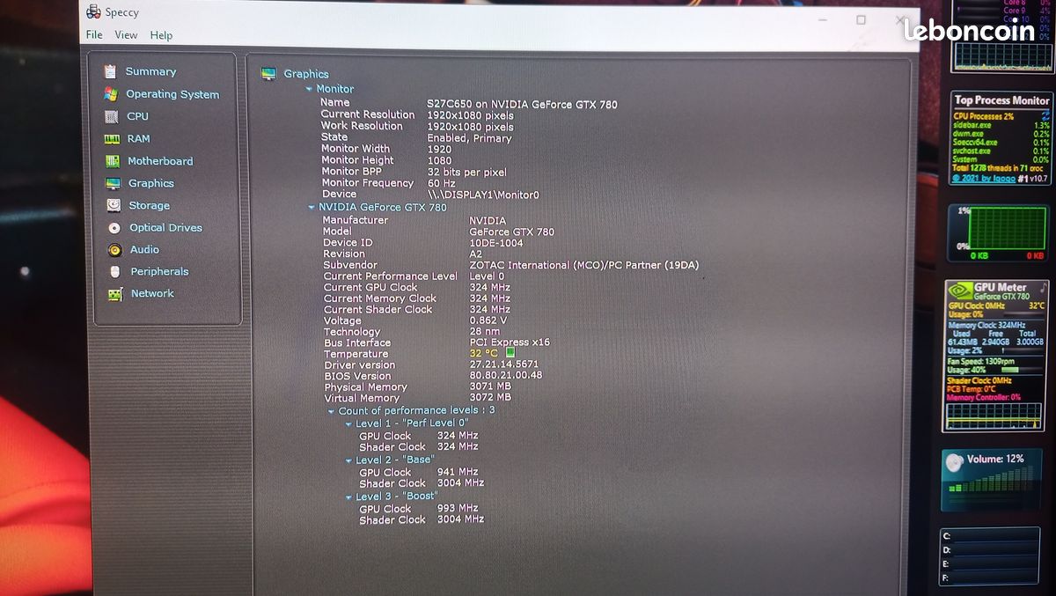1056x596 pixels.
Task: Select the State Enabled, Primary value
Action: (x=469, y=138)
